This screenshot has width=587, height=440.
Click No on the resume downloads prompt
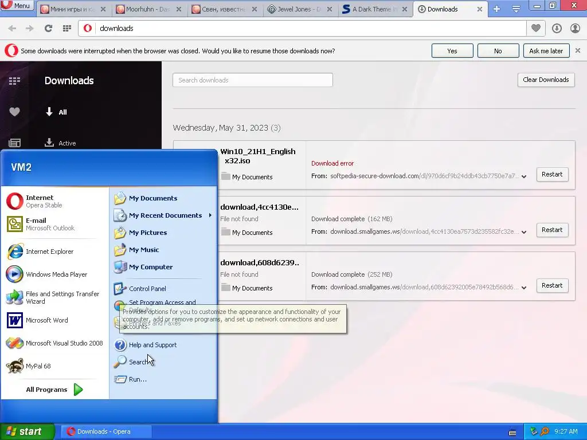498,51
